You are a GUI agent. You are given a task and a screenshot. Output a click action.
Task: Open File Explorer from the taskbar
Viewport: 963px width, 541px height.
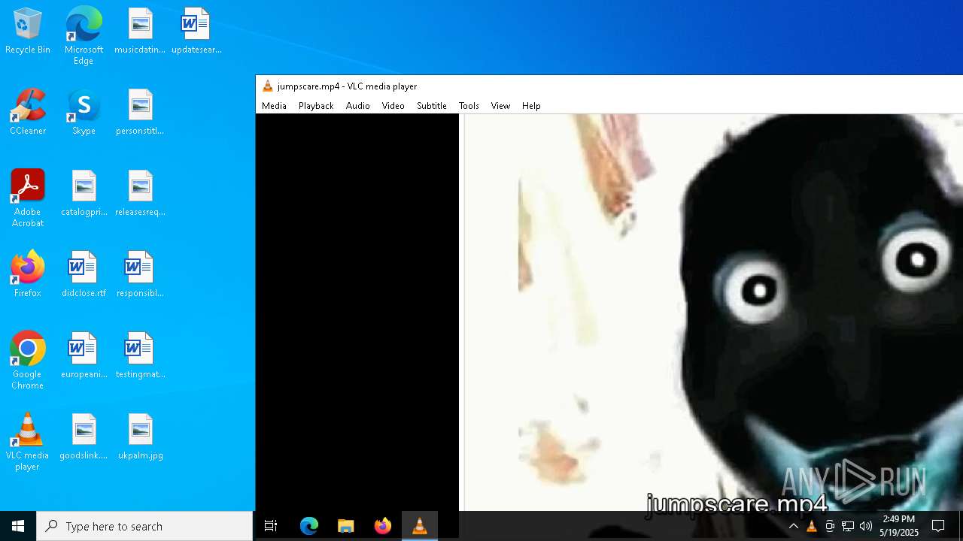346,526
